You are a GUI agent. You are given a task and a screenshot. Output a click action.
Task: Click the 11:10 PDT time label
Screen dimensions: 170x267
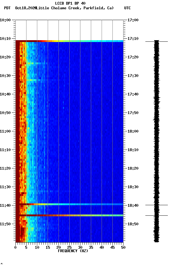tap(5, 150)
